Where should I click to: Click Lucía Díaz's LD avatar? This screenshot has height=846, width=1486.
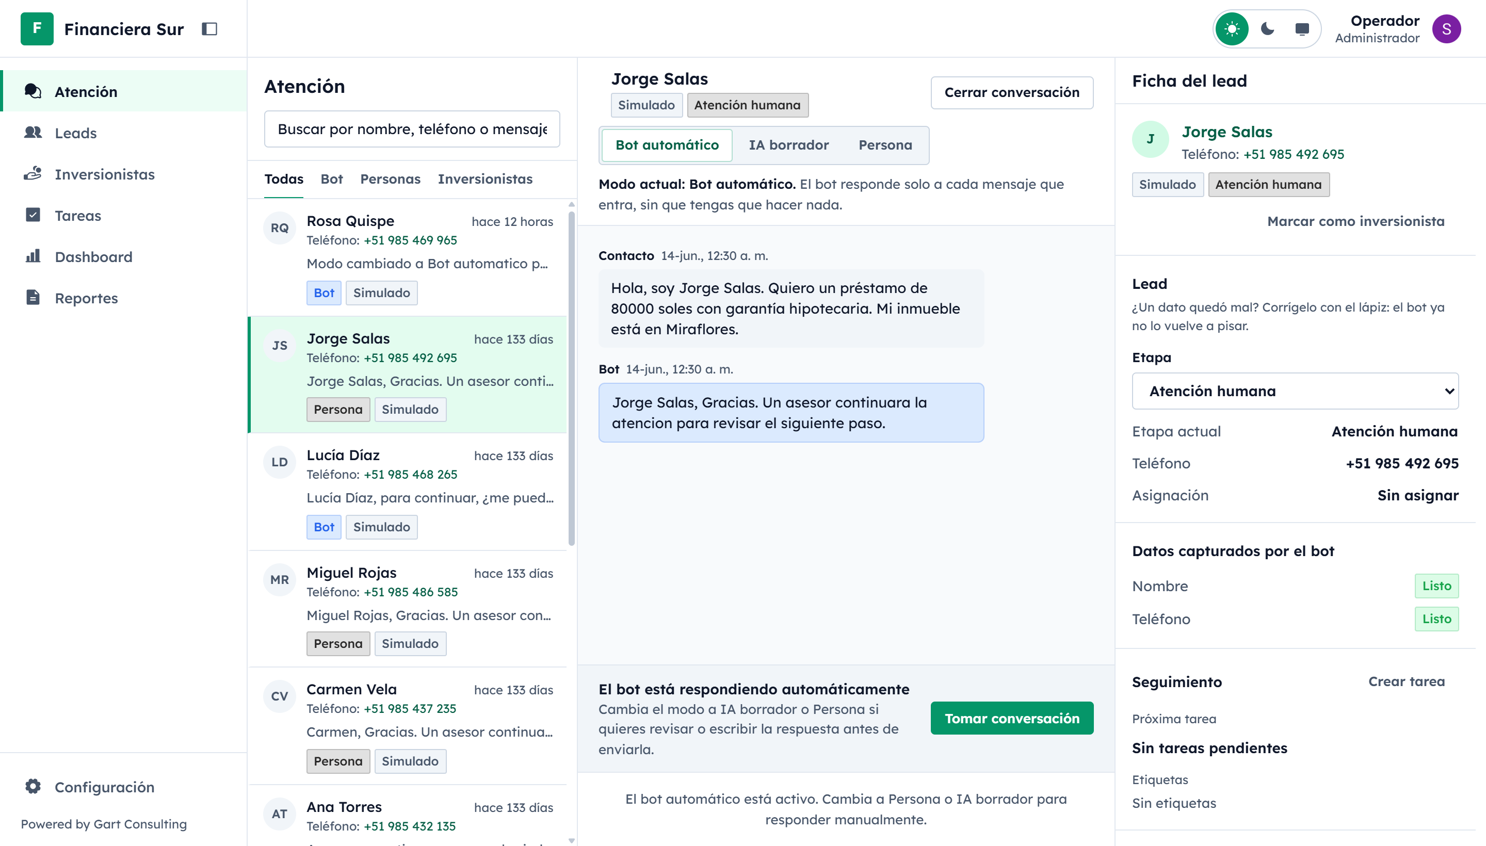pos(280,462)
